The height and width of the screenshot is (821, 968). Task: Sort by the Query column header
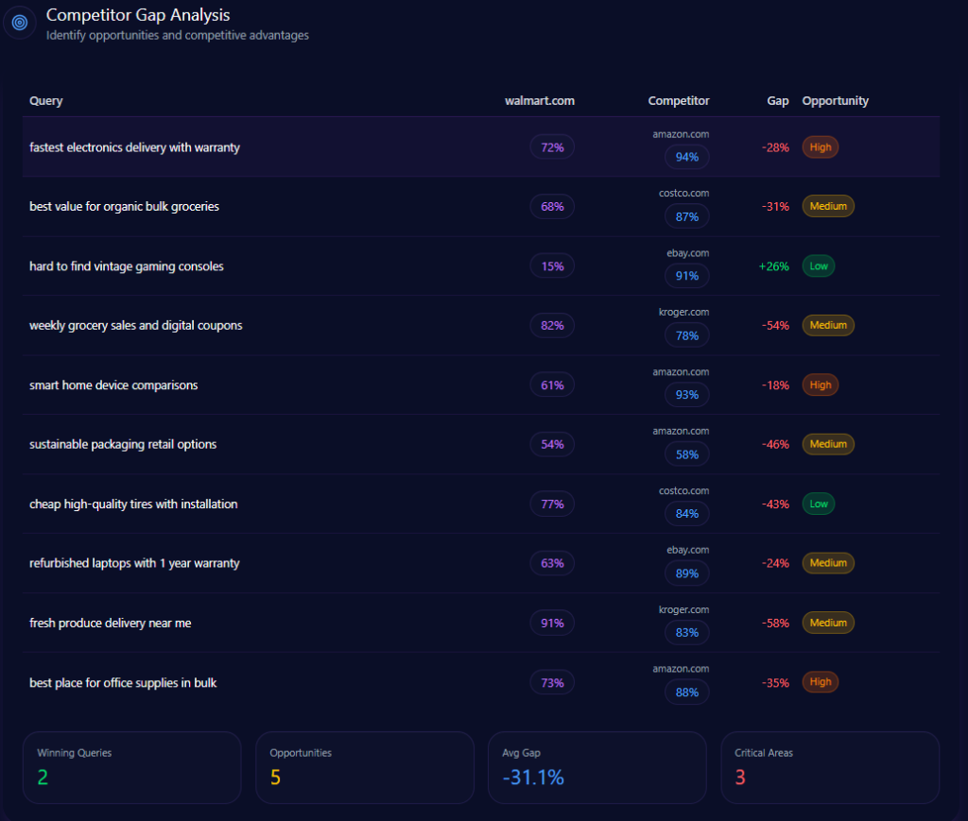46,101
